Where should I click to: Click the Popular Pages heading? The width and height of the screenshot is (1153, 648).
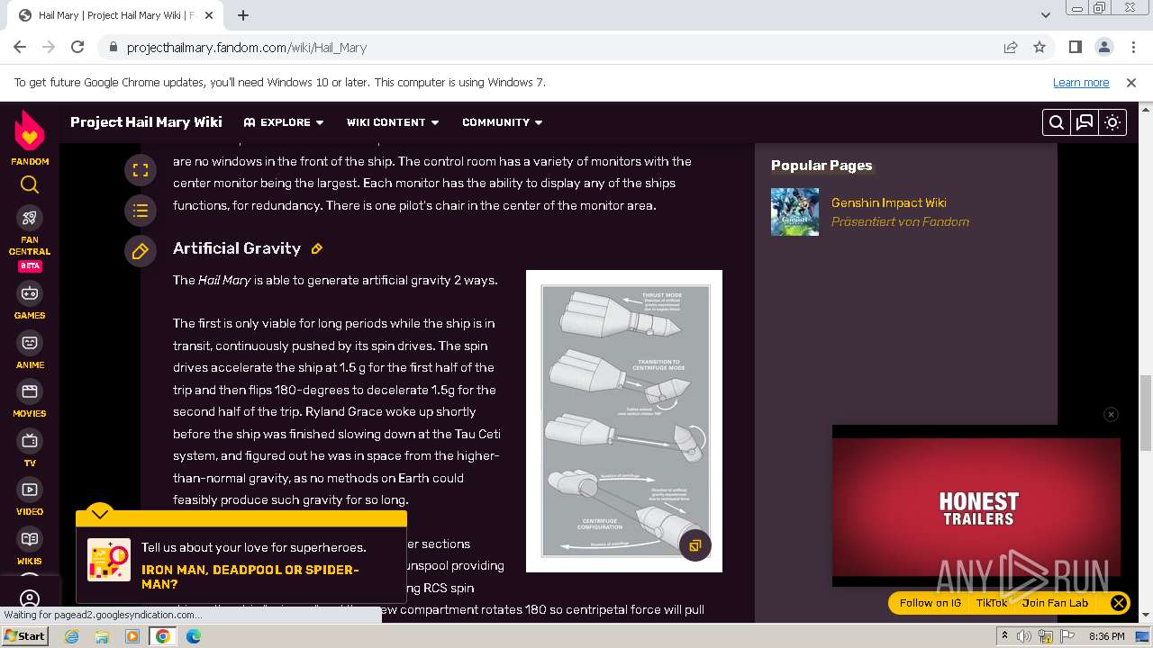pyautogui.click(x=822, y=166)
